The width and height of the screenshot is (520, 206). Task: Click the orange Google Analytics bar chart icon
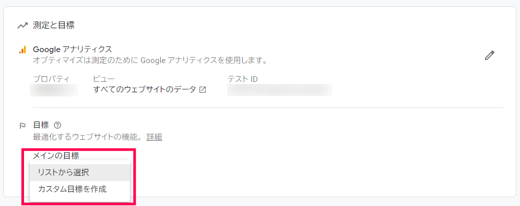(22, 50)
